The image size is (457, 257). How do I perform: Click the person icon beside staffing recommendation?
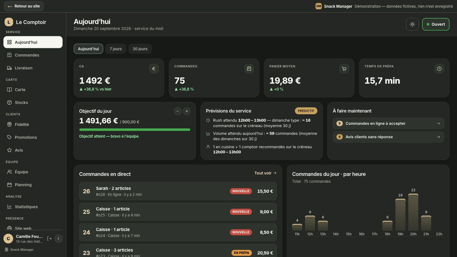(208, 147)
